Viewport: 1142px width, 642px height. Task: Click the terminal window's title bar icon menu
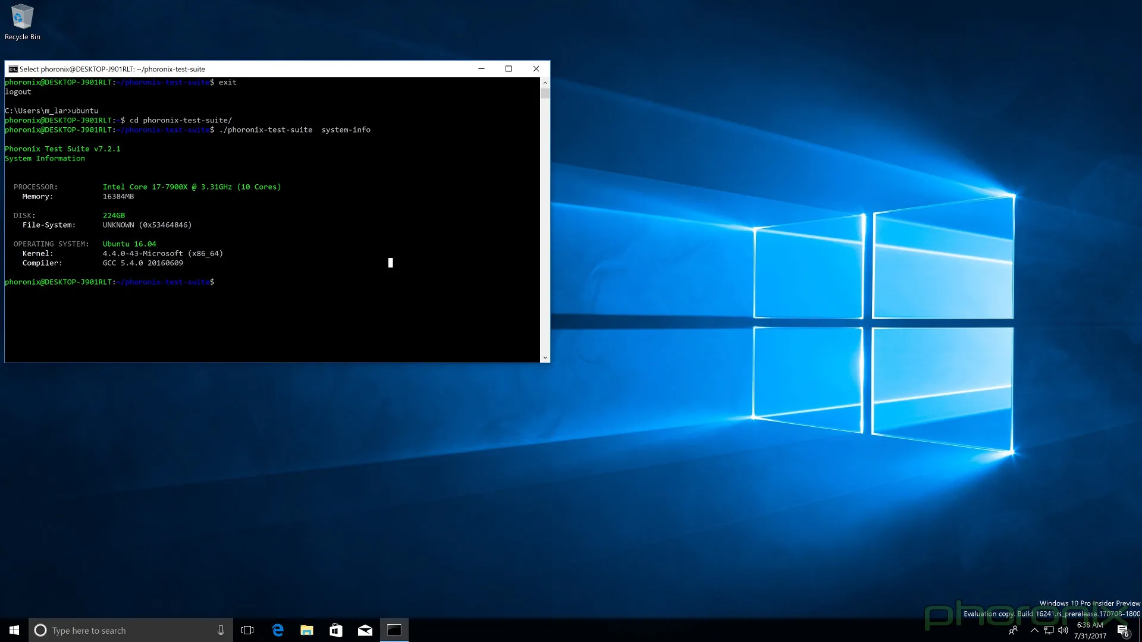click(x=12, y=69)
